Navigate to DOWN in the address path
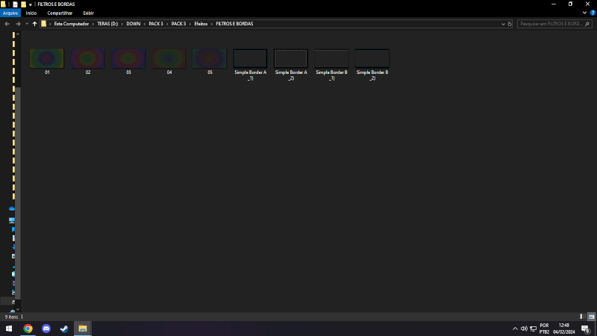 (x=134, y=24)
